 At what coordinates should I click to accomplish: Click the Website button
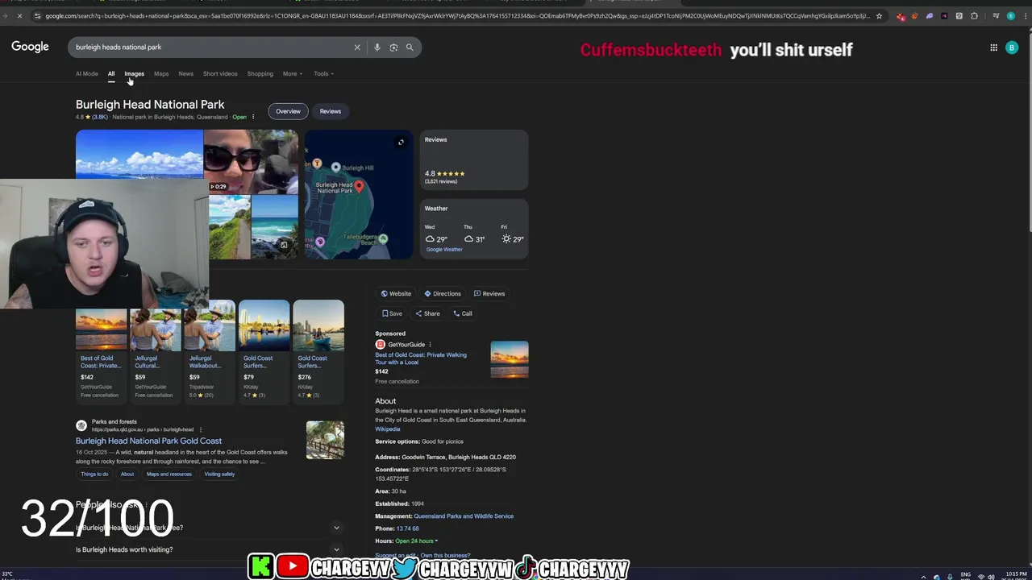tap(396, 294)
